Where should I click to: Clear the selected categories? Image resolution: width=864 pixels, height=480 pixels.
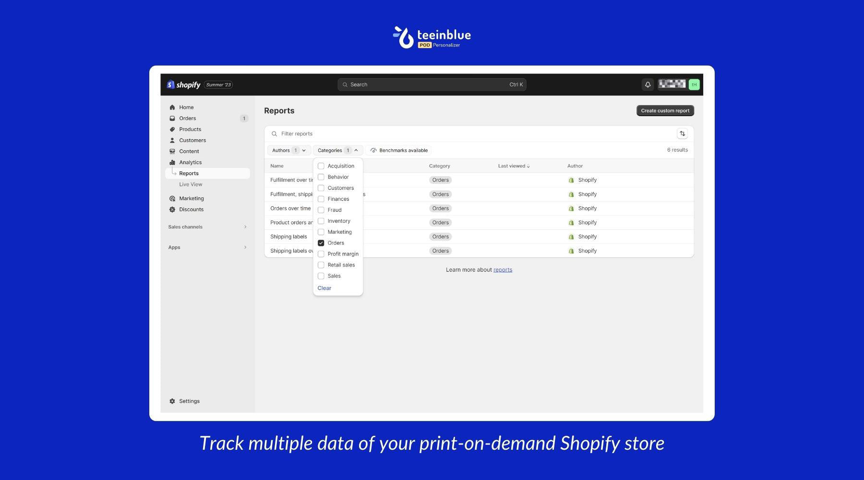pyautogui.click(x=324, y=288)
